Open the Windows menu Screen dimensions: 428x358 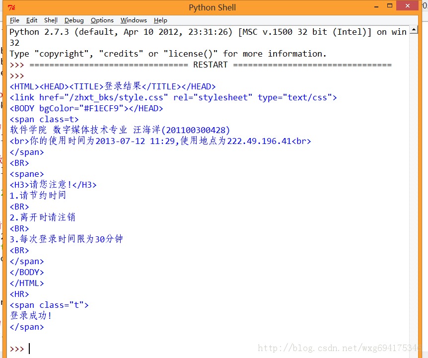134,20
